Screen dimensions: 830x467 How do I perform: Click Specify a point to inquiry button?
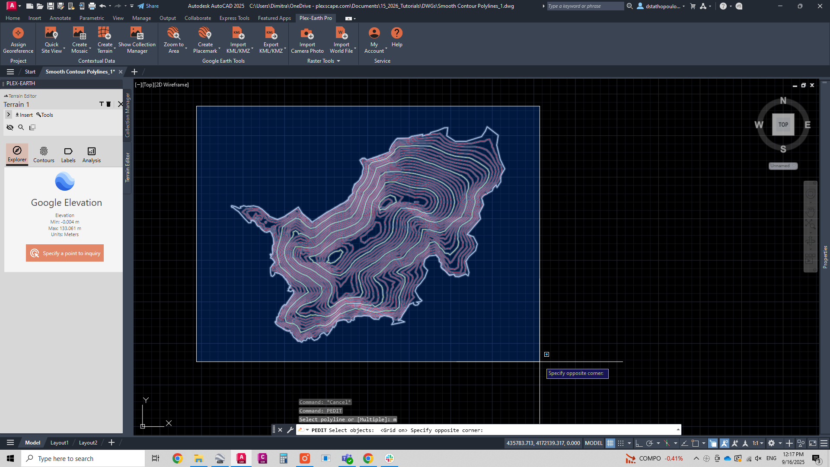(x=65, y=253)
